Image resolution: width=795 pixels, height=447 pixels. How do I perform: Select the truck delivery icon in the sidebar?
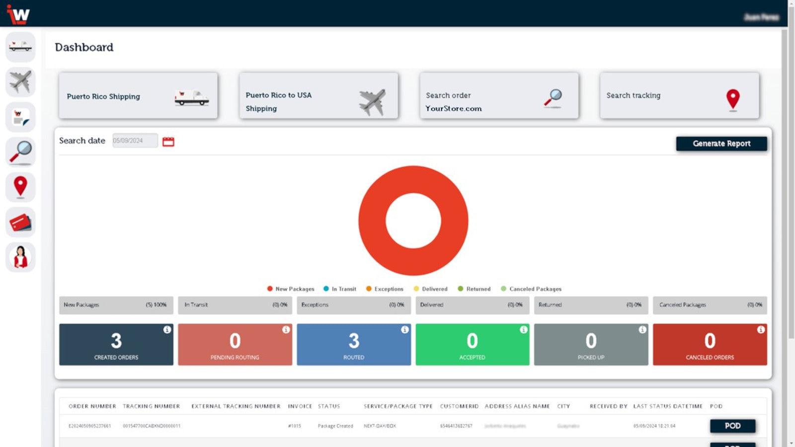pos(20,47)
